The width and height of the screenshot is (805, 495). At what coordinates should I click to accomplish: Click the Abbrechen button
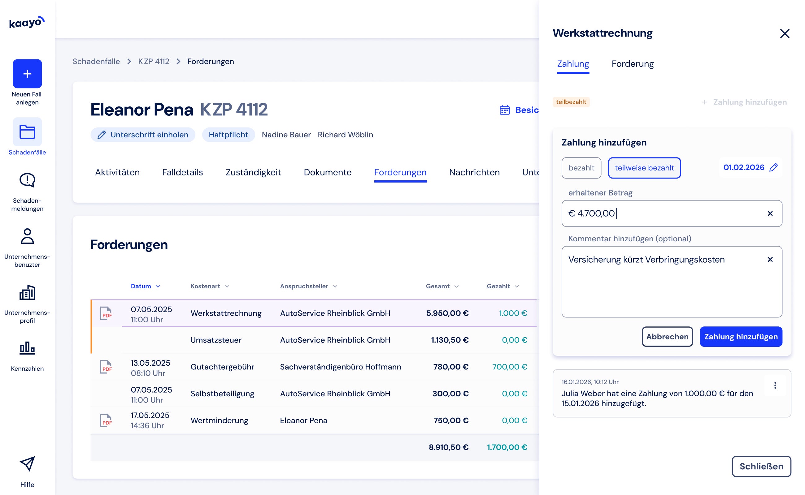coord(667,337)
